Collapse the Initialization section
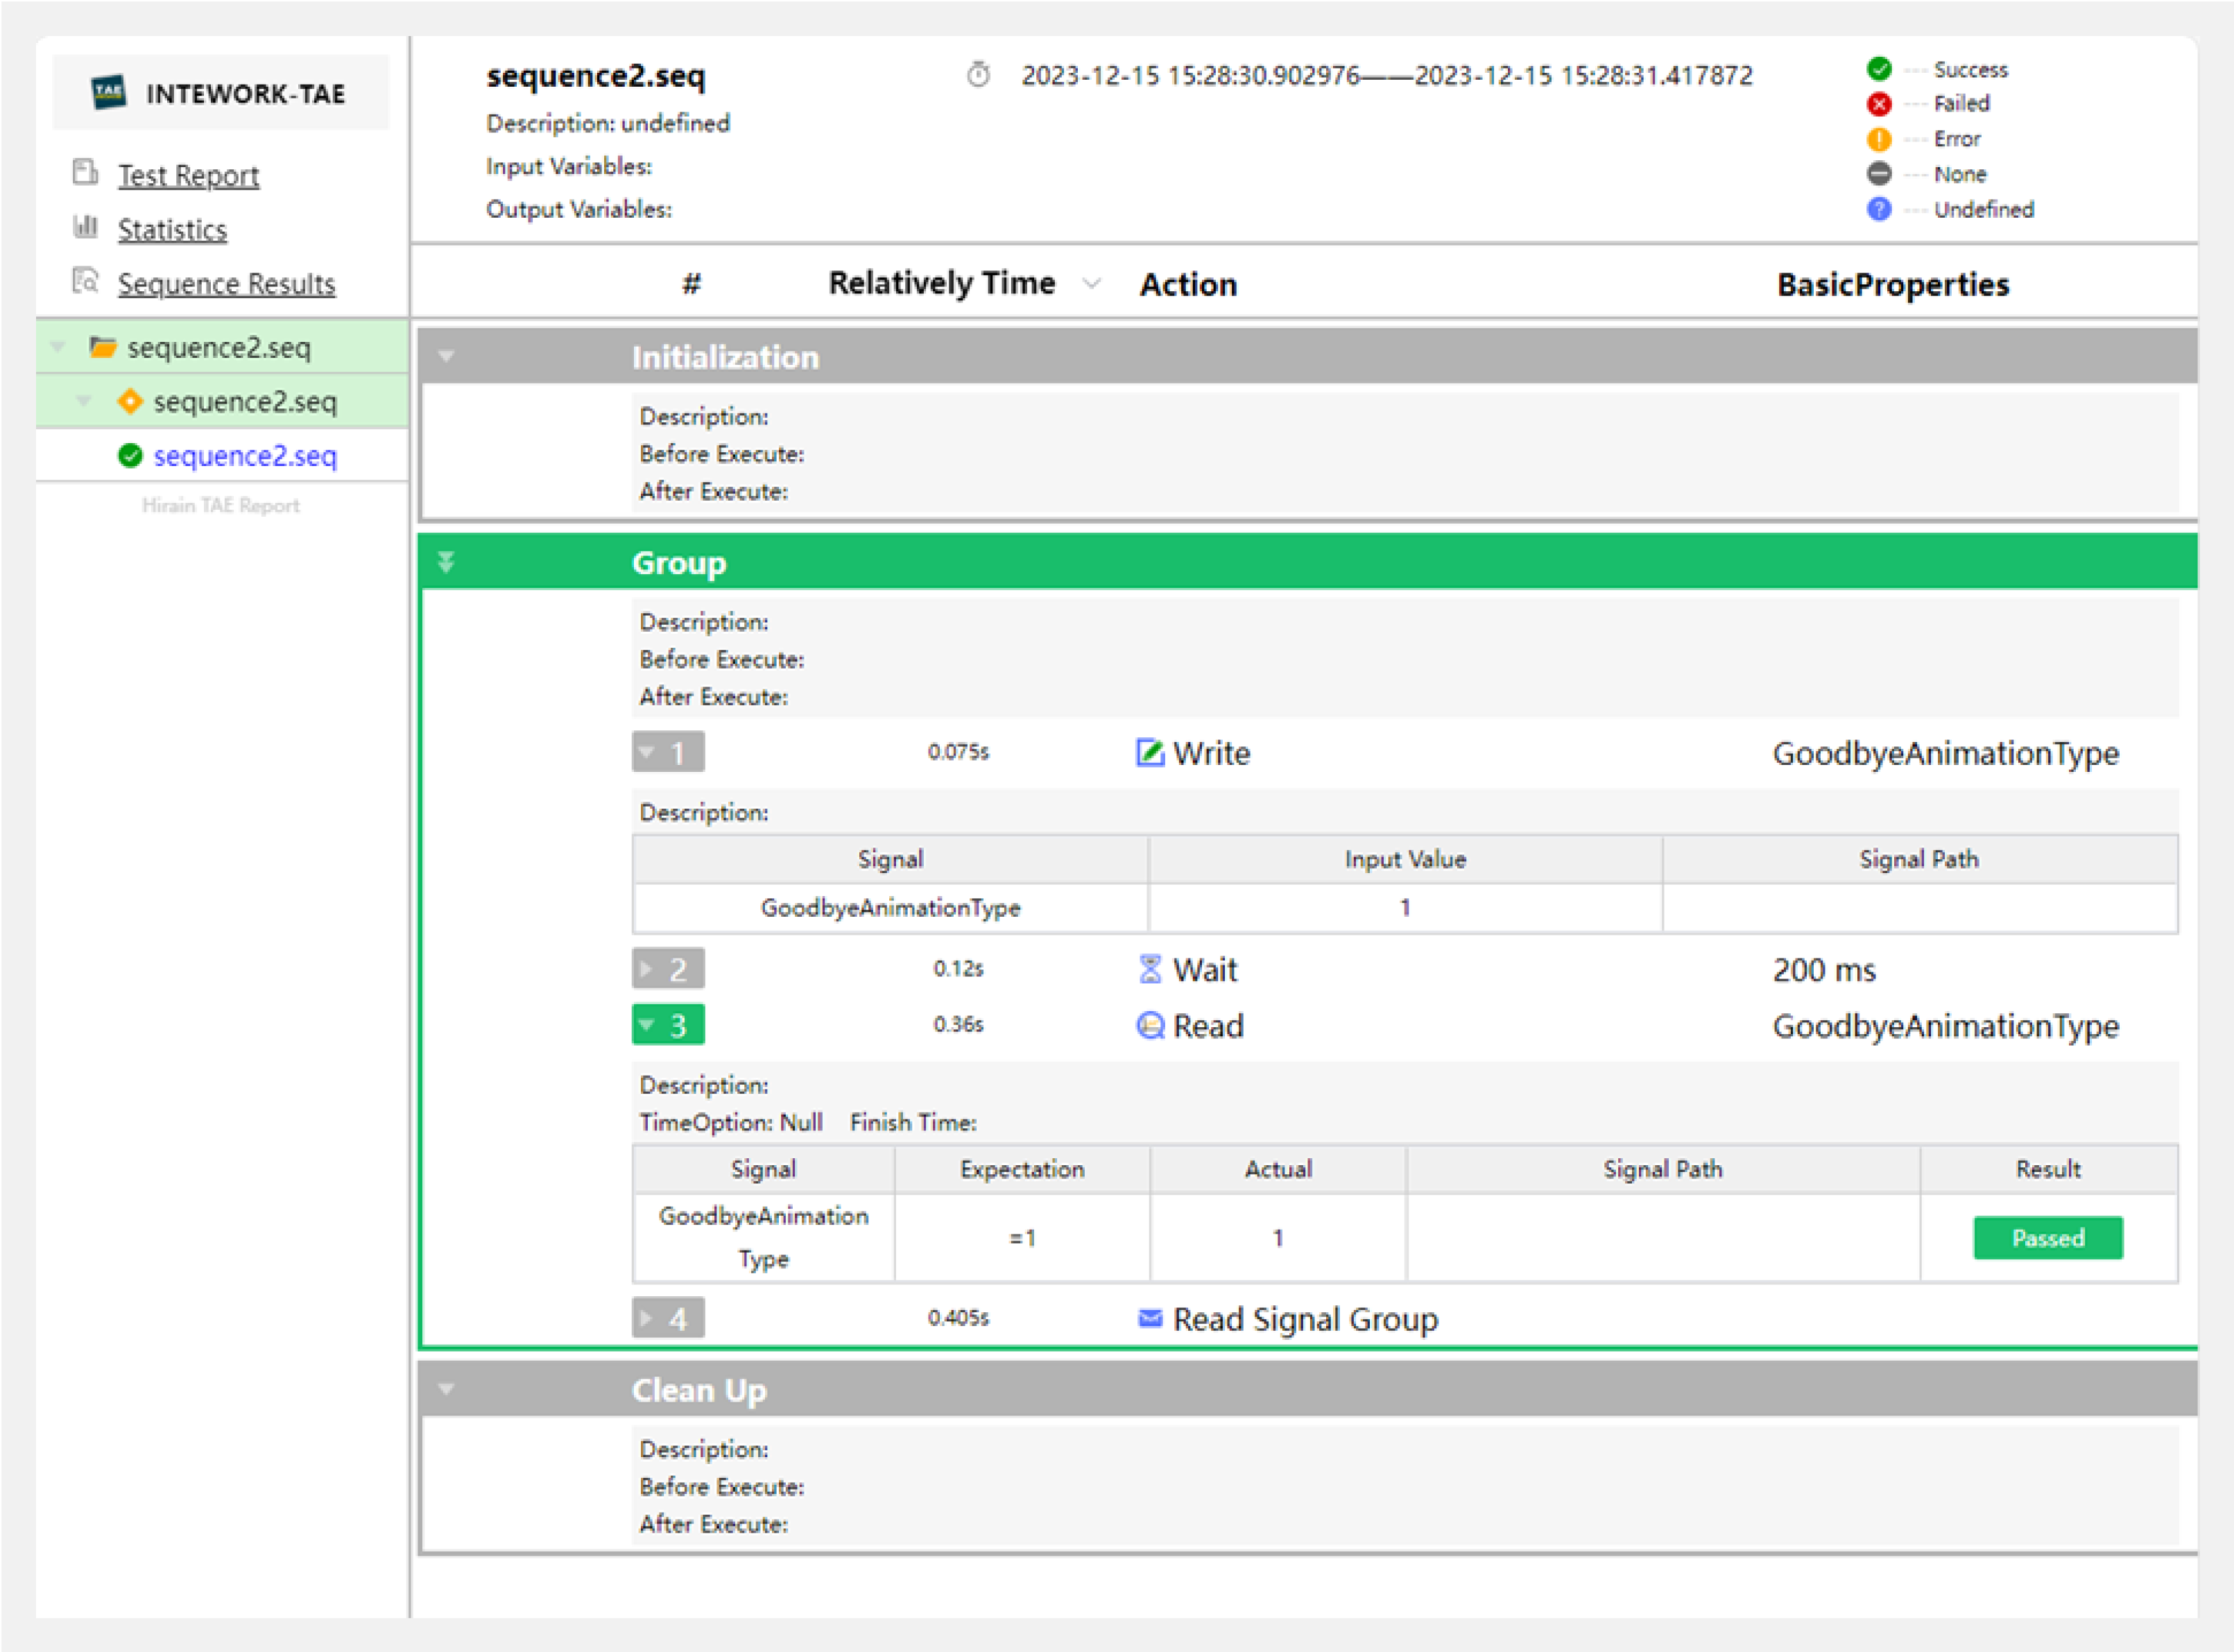 [x=446, y=357]
